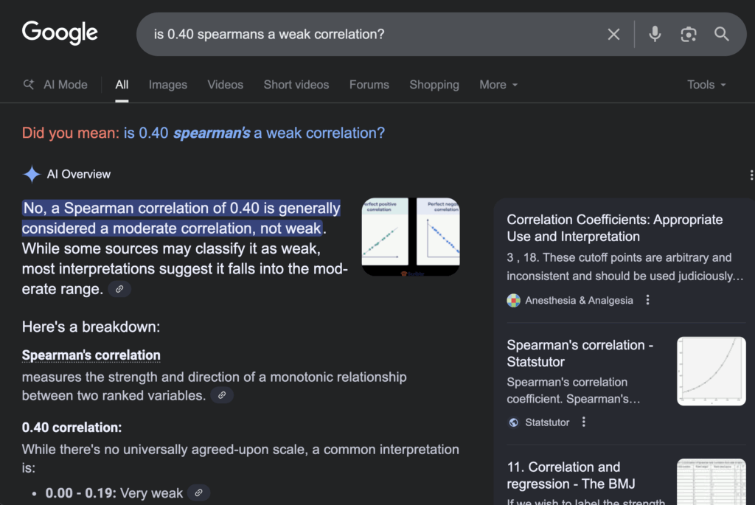Open the Correlation Coefficients article link
The image size is (755, 505).
614,228
